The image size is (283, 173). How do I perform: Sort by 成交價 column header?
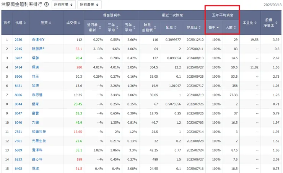pos(73,23)
